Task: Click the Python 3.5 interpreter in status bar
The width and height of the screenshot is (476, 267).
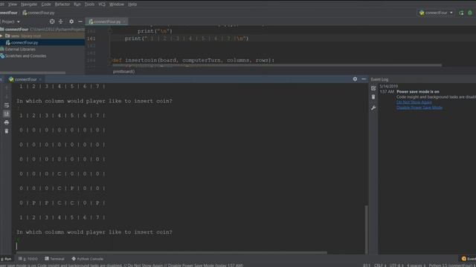Action: tap(452, 266)
